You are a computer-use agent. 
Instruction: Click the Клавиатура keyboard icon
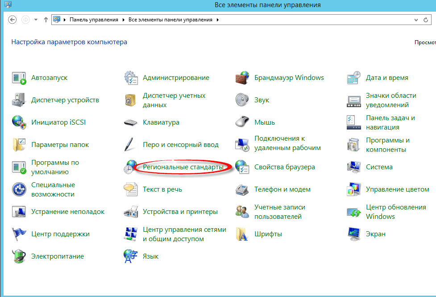point(131,122)
